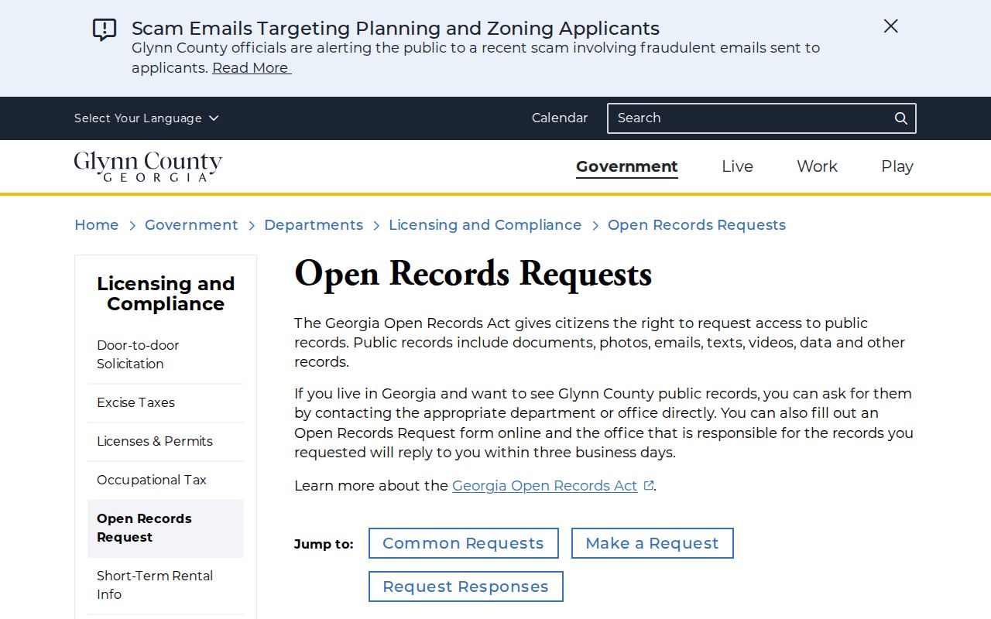Go to Home breadcrumb
The width and height of the screenshot is (991, 619).
[97, 225]
